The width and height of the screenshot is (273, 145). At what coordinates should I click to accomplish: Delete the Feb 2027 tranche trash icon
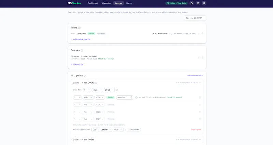pos(200,119)
